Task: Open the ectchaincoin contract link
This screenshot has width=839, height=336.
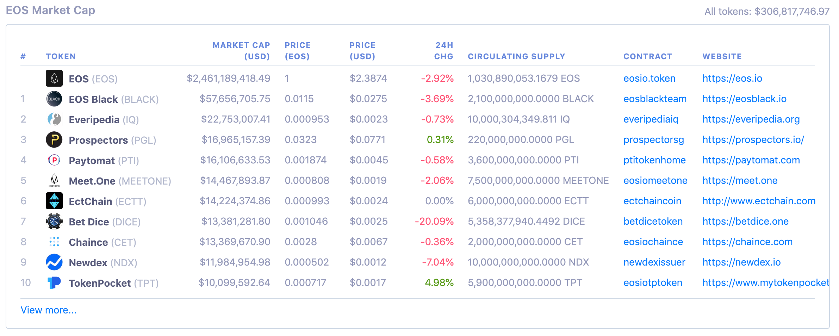Action: coord(652,201)
